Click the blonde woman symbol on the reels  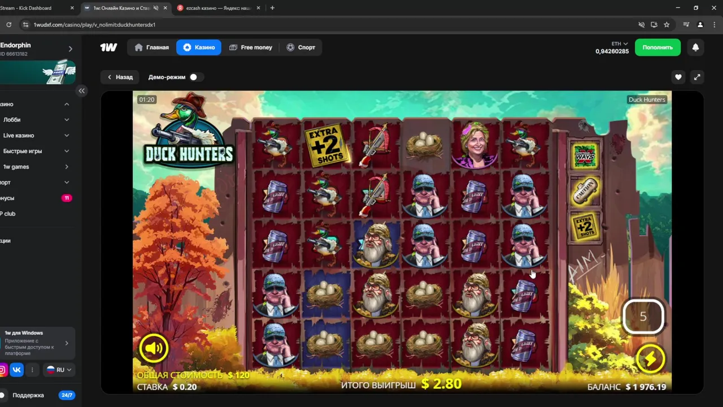(475, 146)
